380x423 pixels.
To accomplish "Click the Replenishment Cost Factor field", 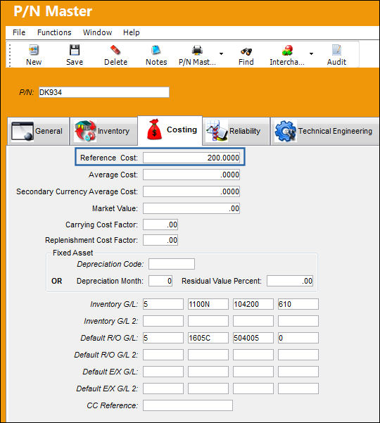I will click(160, 240).
